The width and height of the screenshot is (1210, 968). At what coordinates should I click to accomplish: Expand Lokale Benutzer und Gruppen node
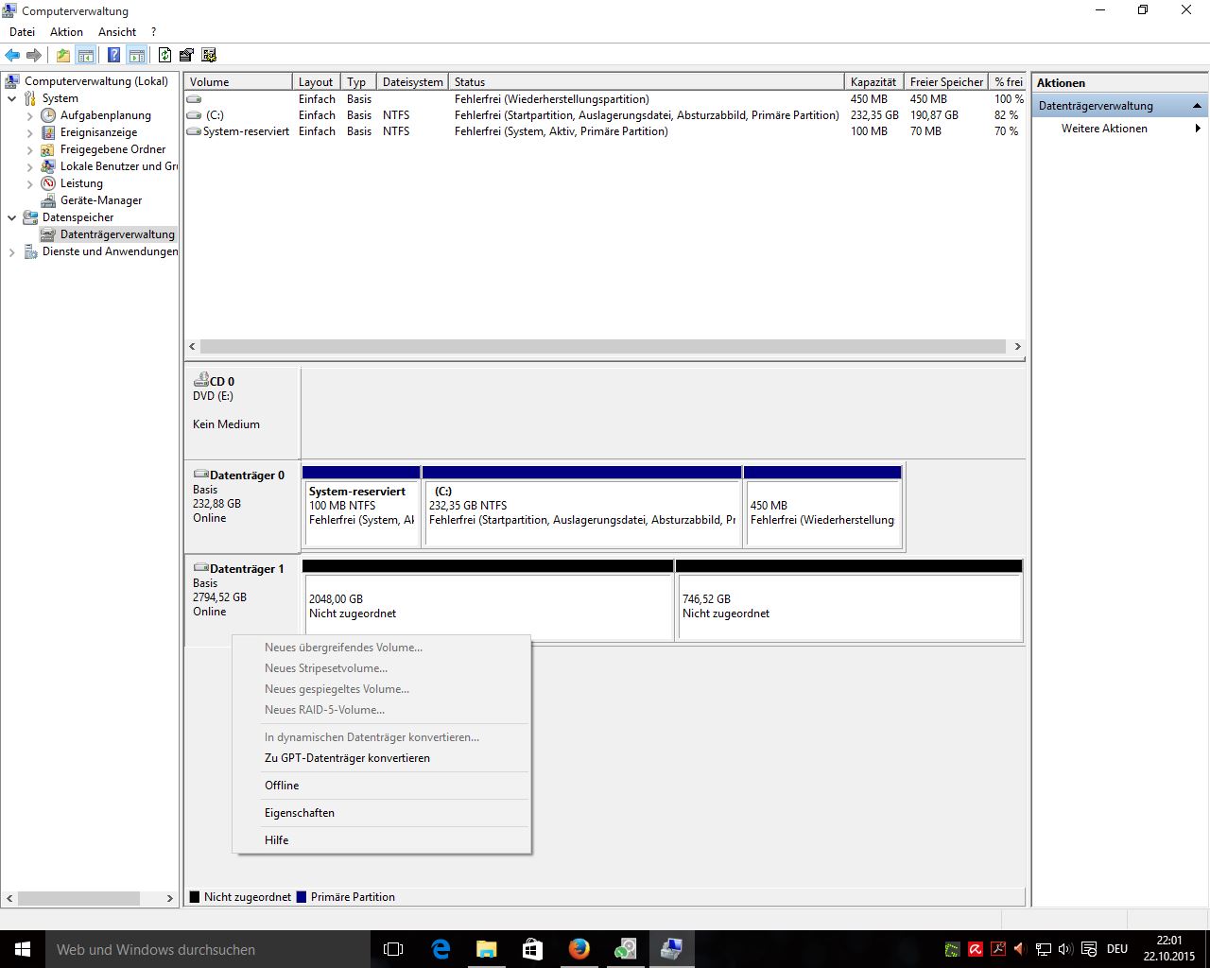[30, 166]
